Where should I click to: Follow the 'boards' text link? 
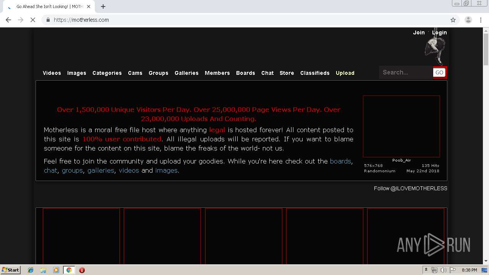(x=340, y=161)
